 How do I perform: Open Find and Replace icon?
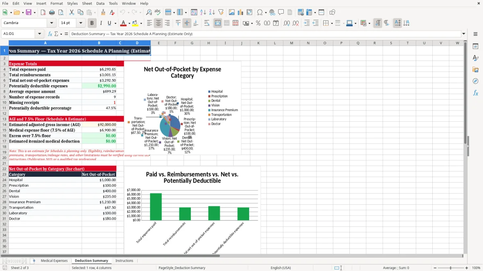(149, 12)
